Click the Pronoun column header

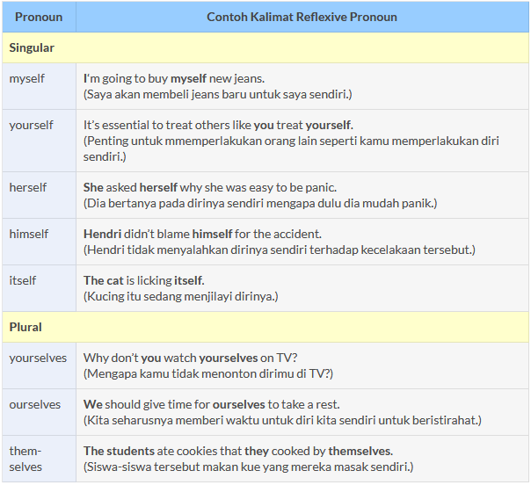pyautogui.click(x=39, y=17)
